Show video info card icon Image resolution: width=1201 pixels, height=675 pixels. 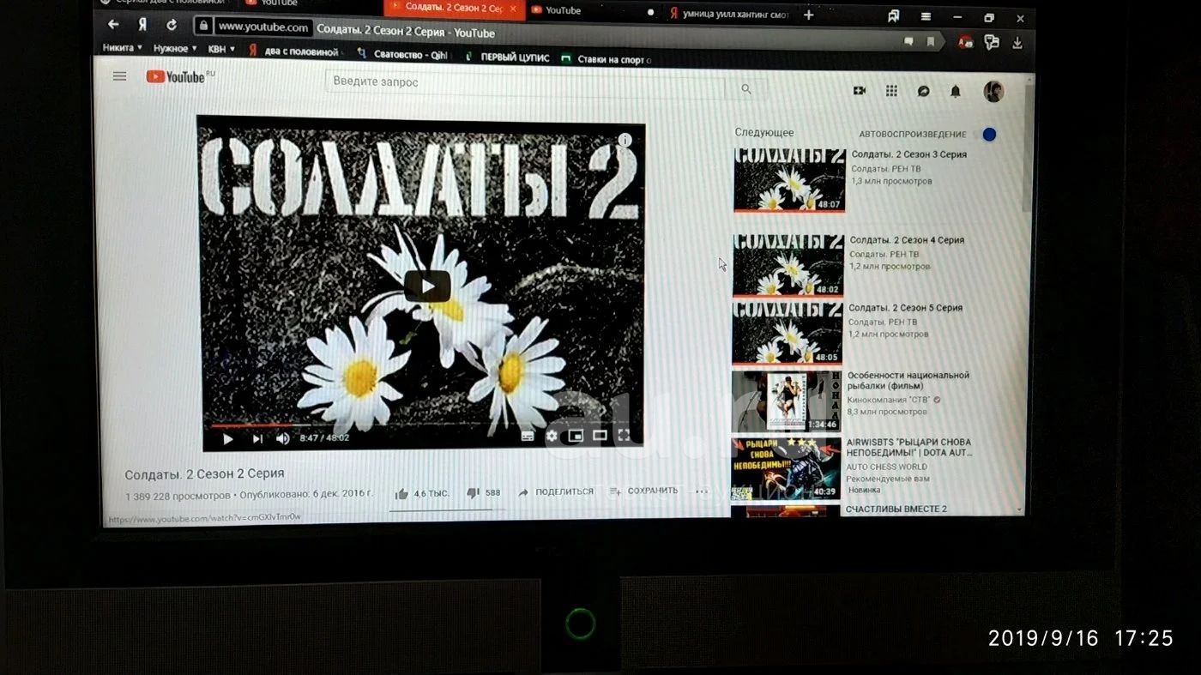tap(625, 139)
